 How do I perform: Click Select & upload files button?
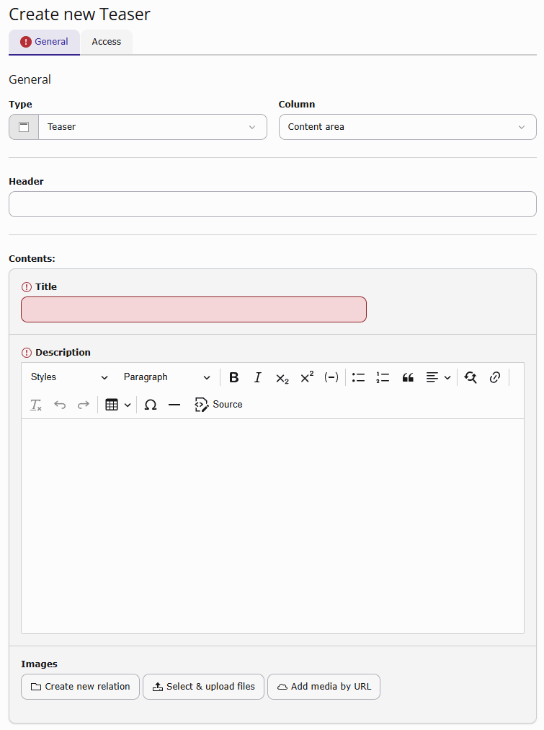(203, 686)
